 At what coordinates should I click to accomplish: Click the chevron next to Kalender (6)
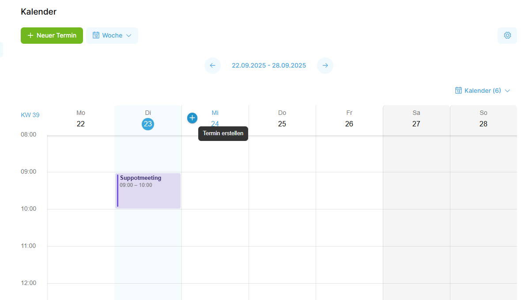(507, 91)
